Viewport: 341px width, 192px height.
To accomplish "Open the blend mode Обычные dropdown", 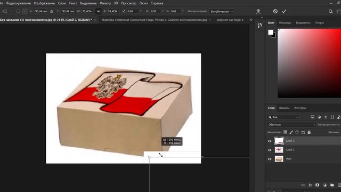I will tap(291, 125).
